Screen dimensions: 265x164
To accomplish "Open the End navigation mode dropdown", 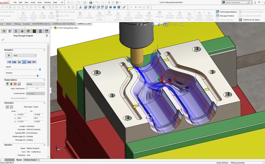I will click(25, 55).
